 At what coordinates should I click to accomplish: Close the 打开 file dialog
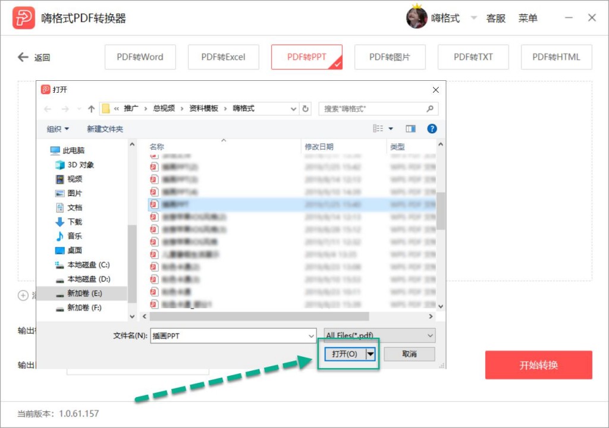click(436, 90)
